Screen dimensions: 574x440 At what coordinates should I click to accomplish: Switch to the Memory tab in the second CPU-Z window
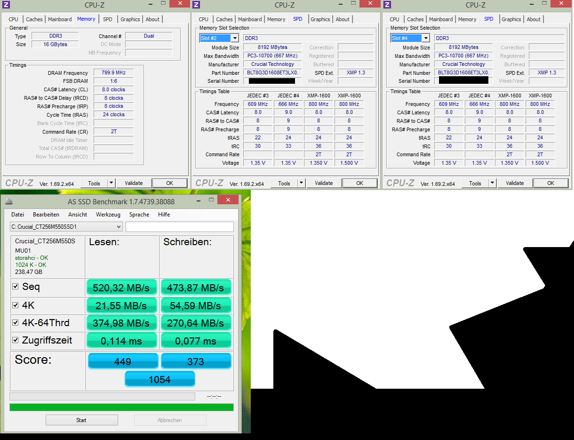[276, 19]
